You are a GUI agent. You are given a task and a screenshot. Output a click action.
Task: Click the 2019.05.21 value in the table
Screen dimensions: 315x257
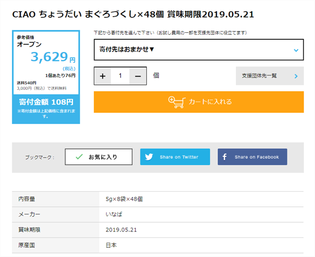(121, 230)
